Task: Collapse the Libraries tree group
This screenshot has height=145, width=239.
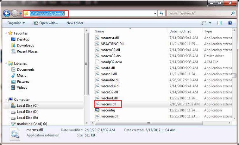Action: click(x=6, y=63)
